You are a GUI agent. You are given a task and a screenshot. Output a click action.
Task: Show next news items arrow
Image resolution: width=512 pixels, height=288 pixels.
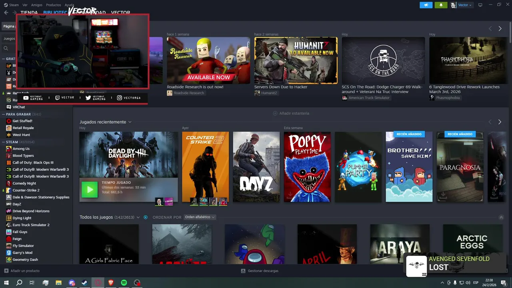[x=500, y=29]
